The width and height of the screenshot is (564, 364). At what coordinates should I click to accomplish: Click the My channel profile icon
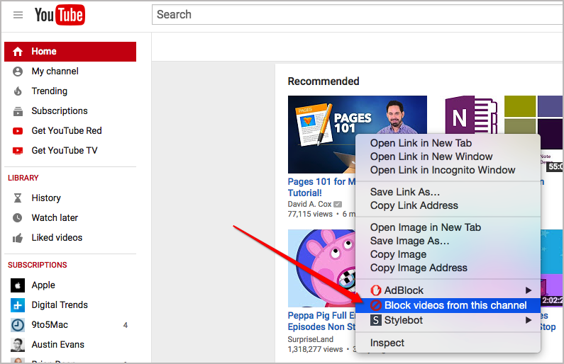[x=18, y=72]
